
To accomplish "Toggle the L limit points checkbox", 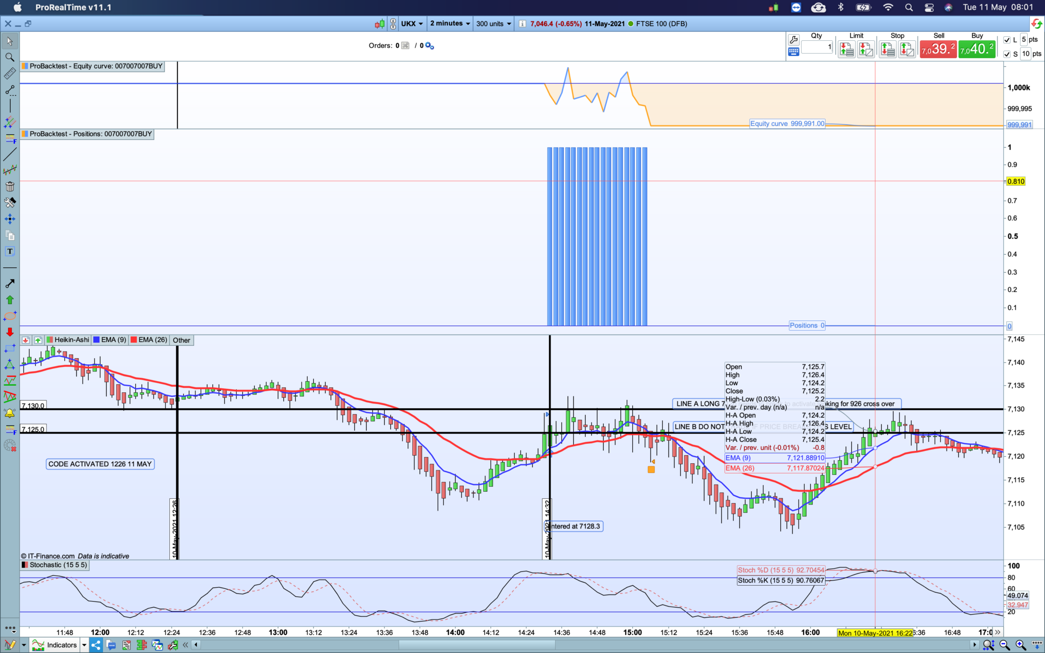I will tap(1007, 40).
